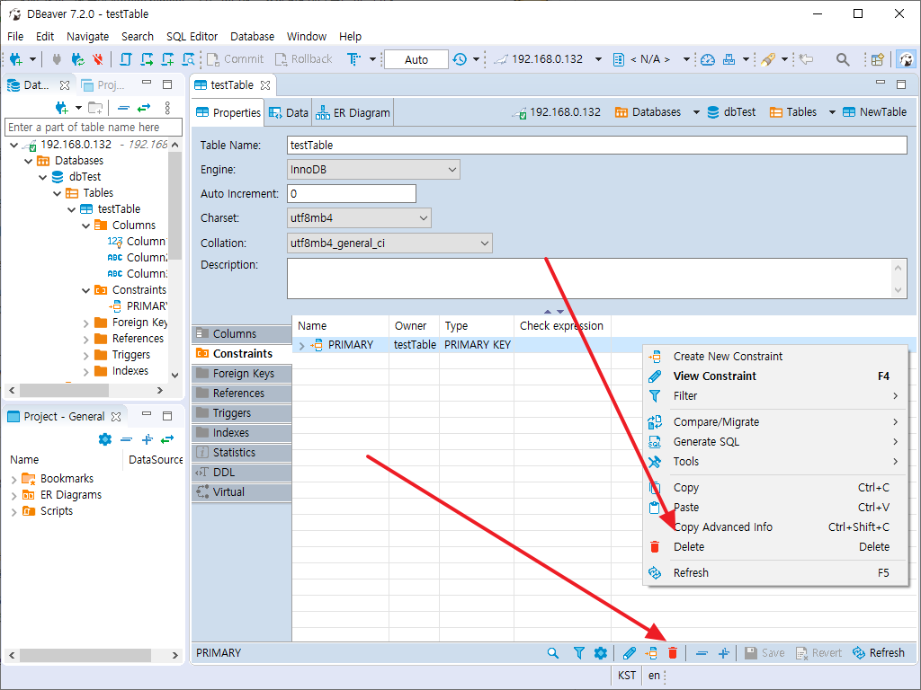Select the Virtual section in side list

pos(241,492)
